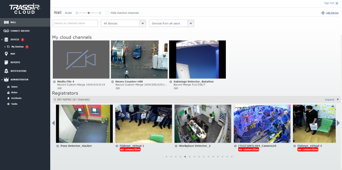The image size is (342, 170).
Task: Click the TRASSIR Cloud logo
Action: point(25,9)
